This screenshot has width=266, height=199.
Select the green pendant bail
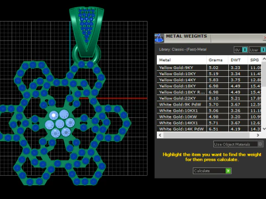[86, 32]
